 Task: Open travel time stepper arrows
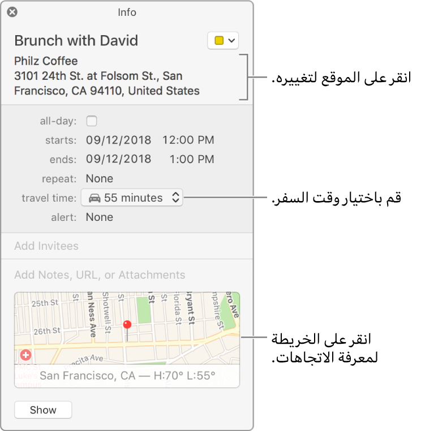pyautogui.click(x=175, y=198)
